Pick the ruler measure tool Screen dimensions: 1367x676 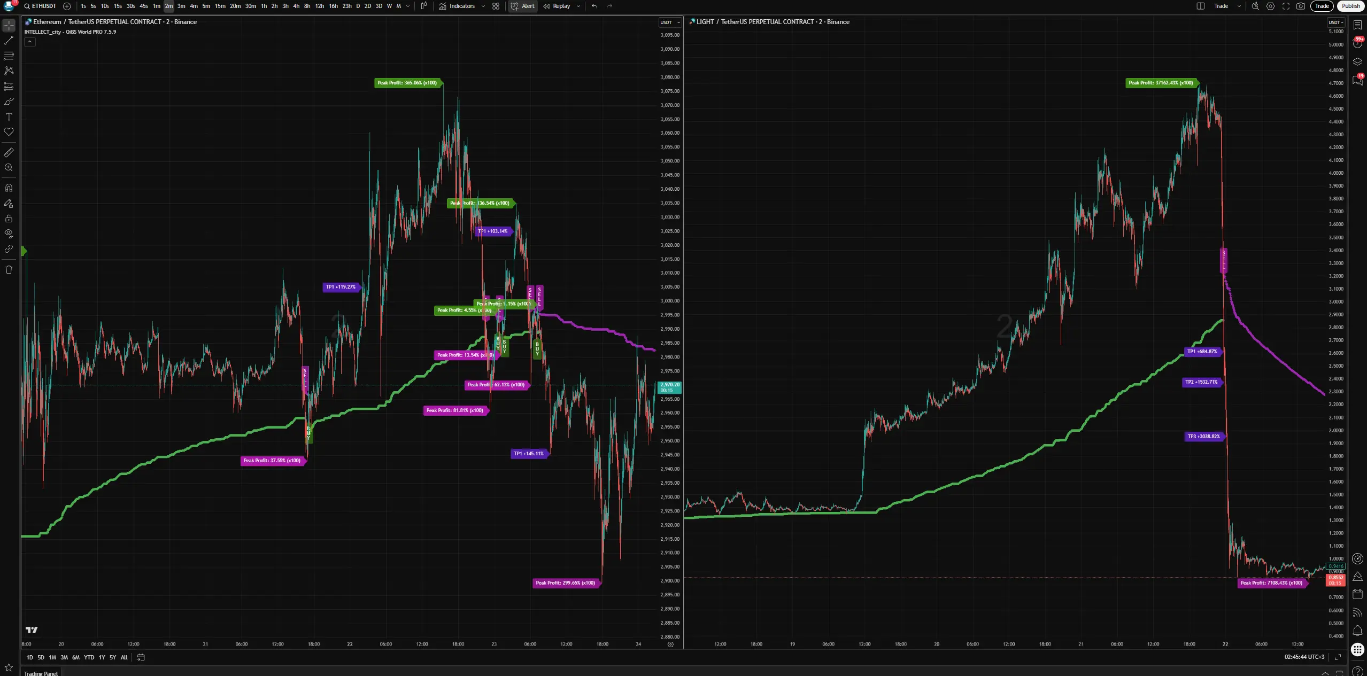[9, 153]
